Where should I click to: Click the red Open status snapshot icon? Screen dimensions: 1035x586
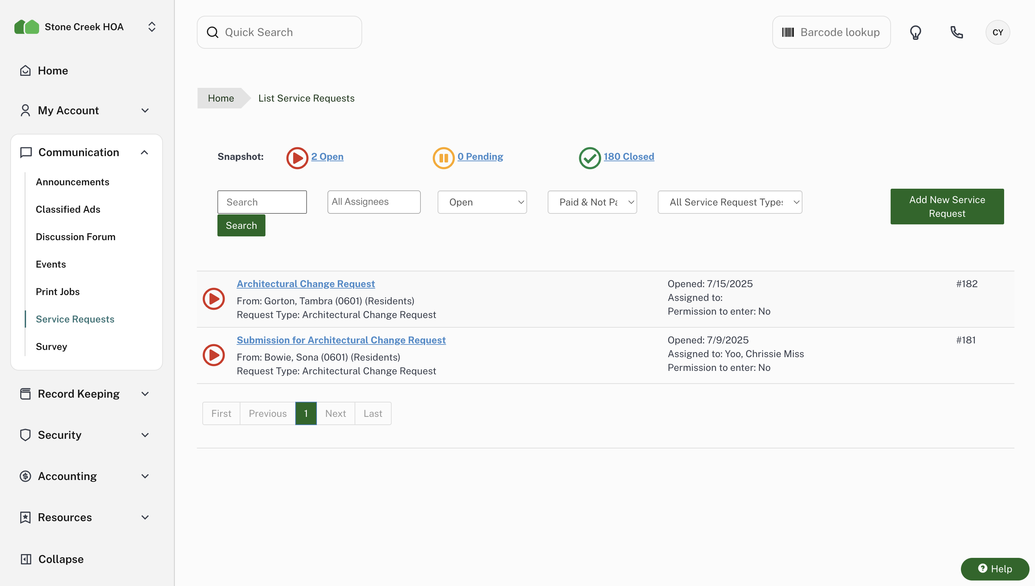click(297, 158)
